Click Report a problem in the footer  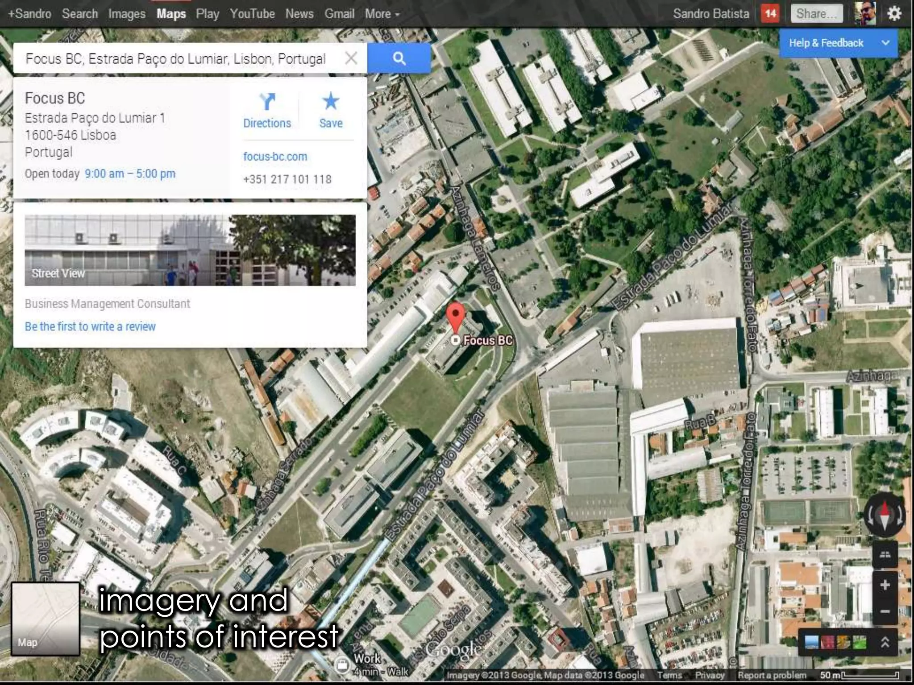772,675
